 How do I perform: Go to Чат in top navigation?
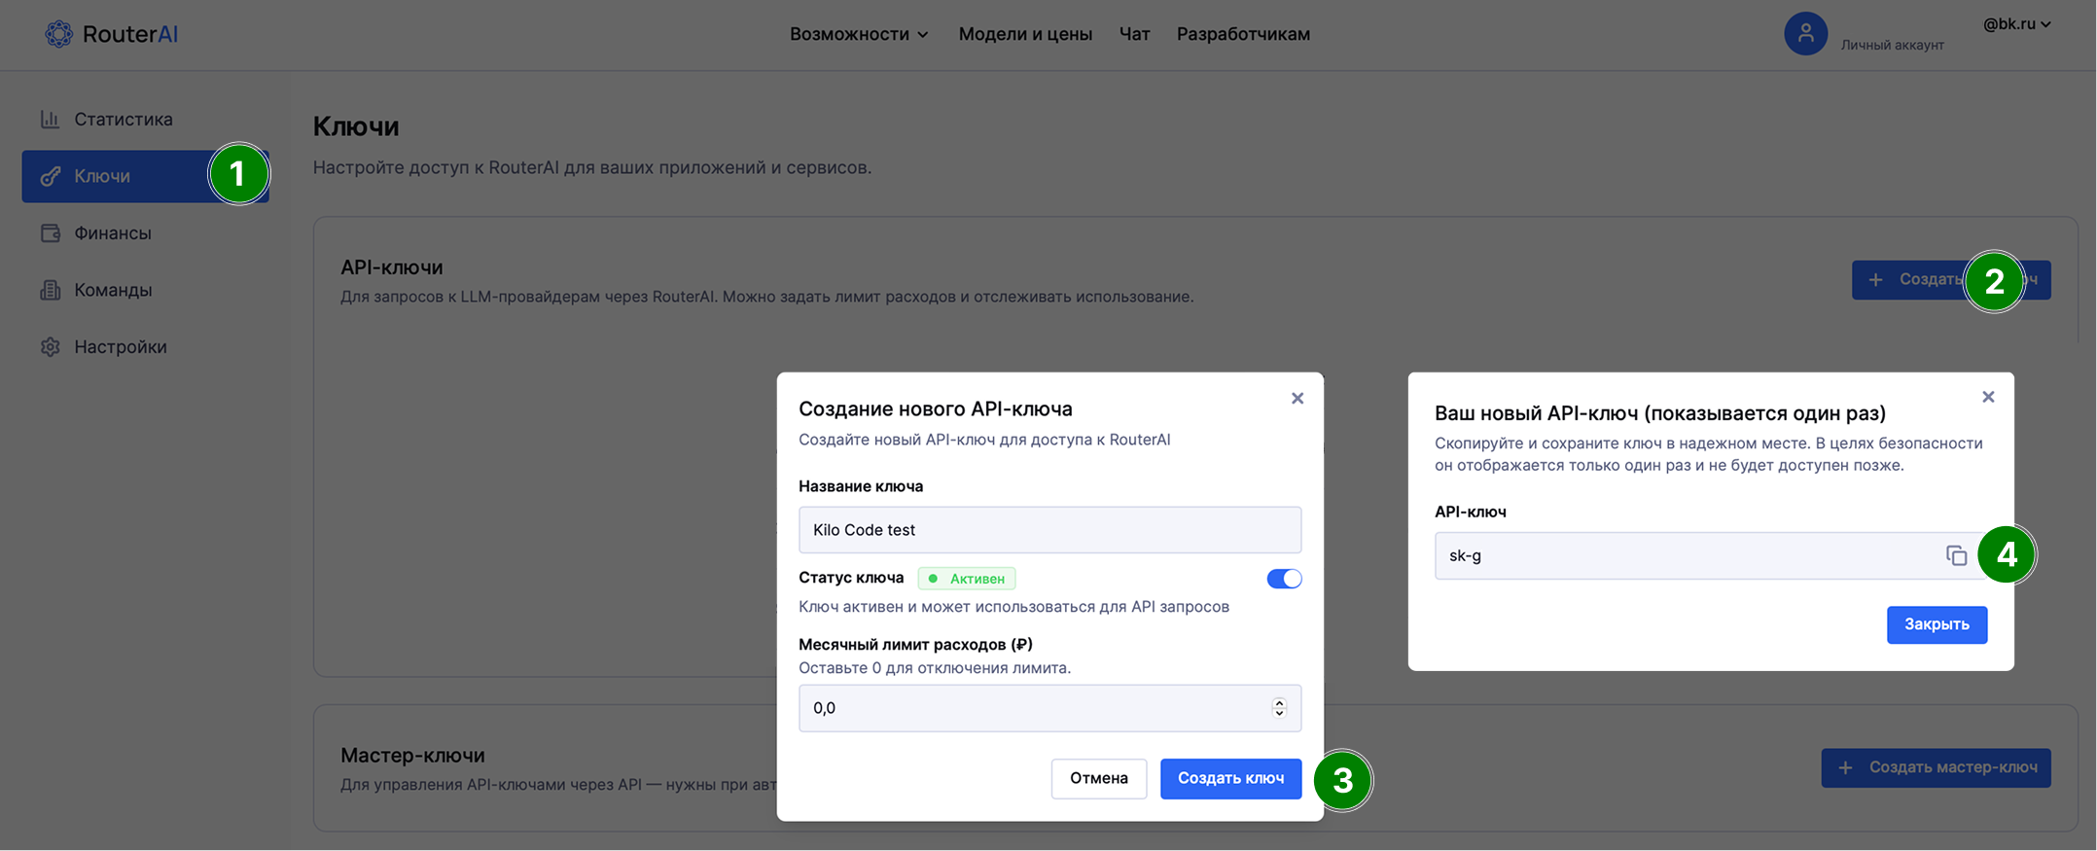(x=1134, y=34)
